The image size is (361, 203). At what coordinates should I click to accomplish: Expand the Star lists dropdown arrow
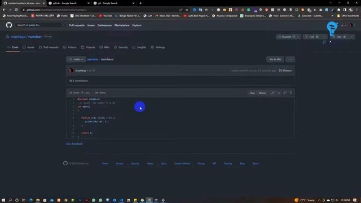click(352, 37)
